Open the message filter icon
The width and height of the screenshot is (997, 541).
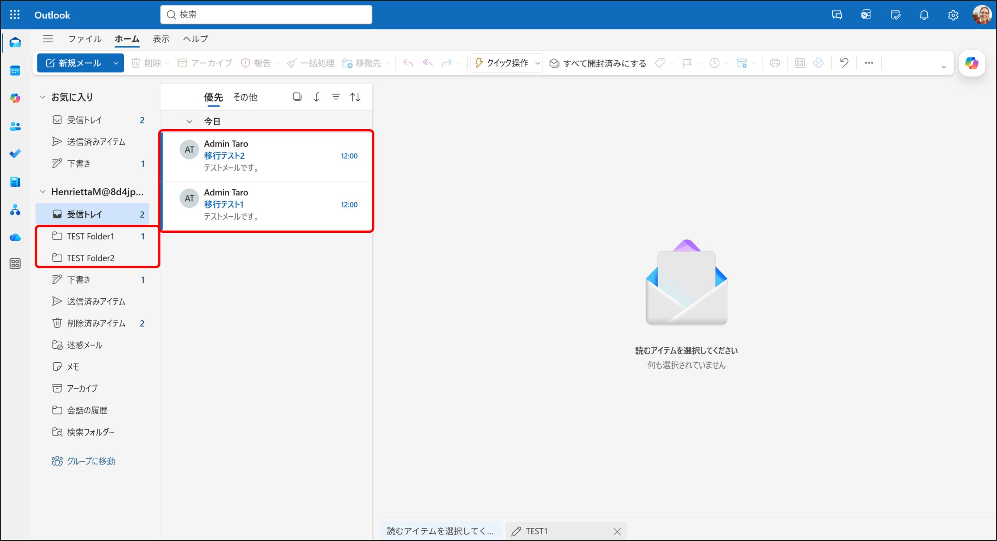336,97
